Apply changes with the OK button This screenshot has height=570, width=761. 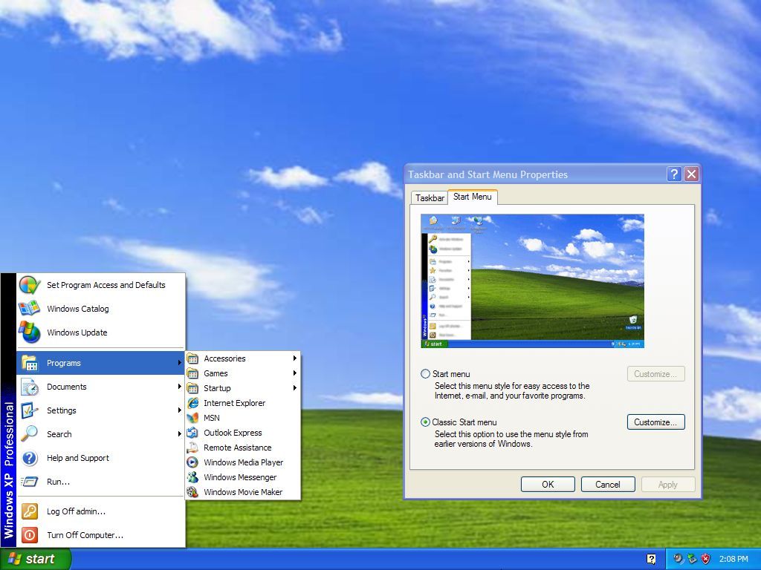[x=548, y=484]
